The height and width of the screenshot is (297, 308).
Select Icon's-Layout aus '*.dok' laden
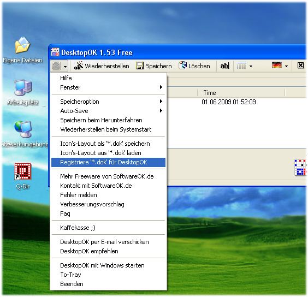[108, 153]
